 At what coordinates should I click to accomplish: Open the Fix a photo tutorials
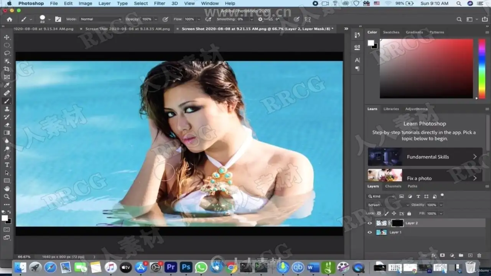[425, 176]
